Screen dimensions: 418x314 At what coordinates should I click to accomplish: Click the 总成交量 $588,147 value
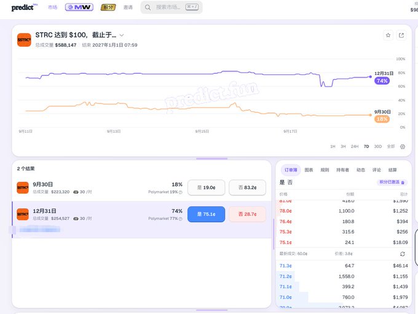click(x=66, y=45)
